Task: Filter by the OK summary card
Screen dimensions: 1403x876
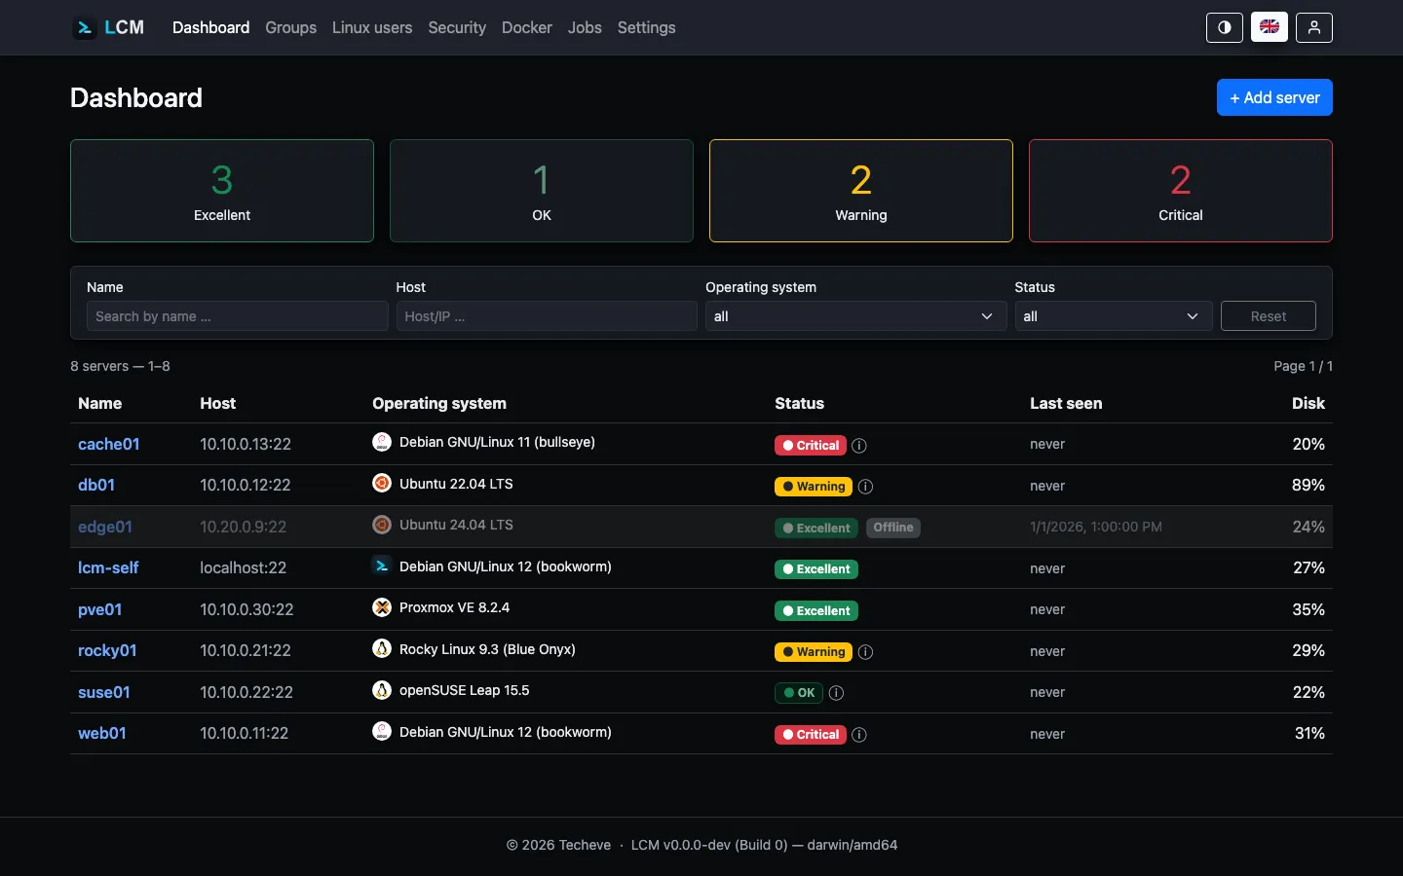Action: [542, 191]
